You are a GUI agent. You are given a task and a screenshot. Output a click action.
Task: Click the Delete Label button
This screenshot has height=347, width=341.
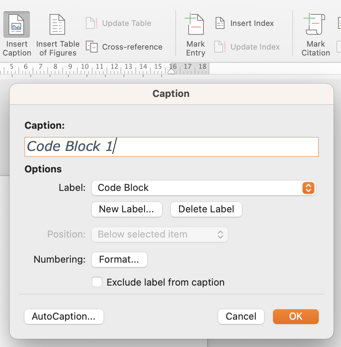pyautogui.click(x=206, y=209)
